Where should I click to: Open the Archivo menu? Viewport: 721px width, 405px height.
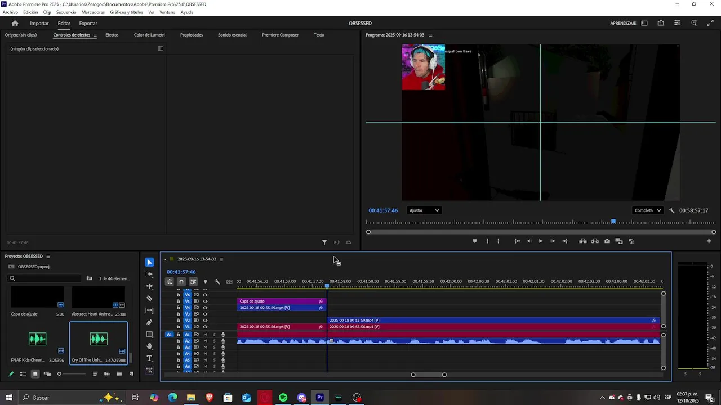click(x=10, y=12)
